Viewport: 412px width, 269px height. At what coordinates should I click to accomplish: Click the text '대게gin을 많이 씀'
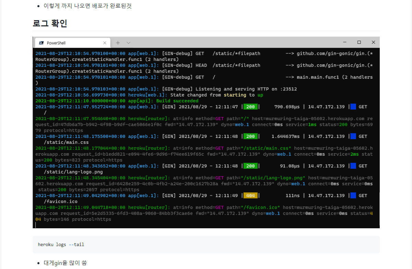coord(65,263)
